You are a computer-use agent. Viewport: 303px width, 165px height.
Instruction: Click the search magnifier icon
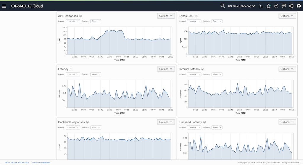click(x=223, y=6)
